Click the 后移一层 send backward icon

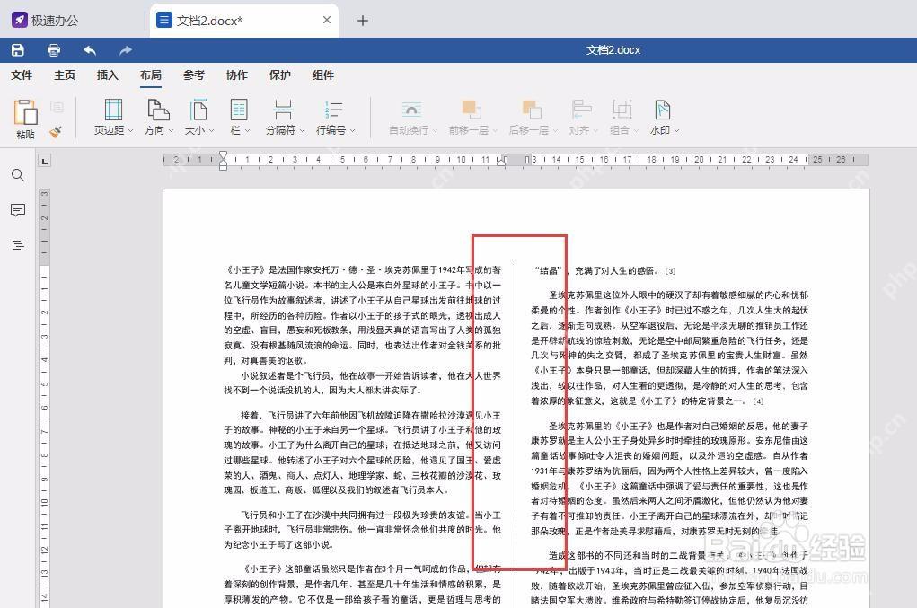pyautogui.click(x=532, y=110)
